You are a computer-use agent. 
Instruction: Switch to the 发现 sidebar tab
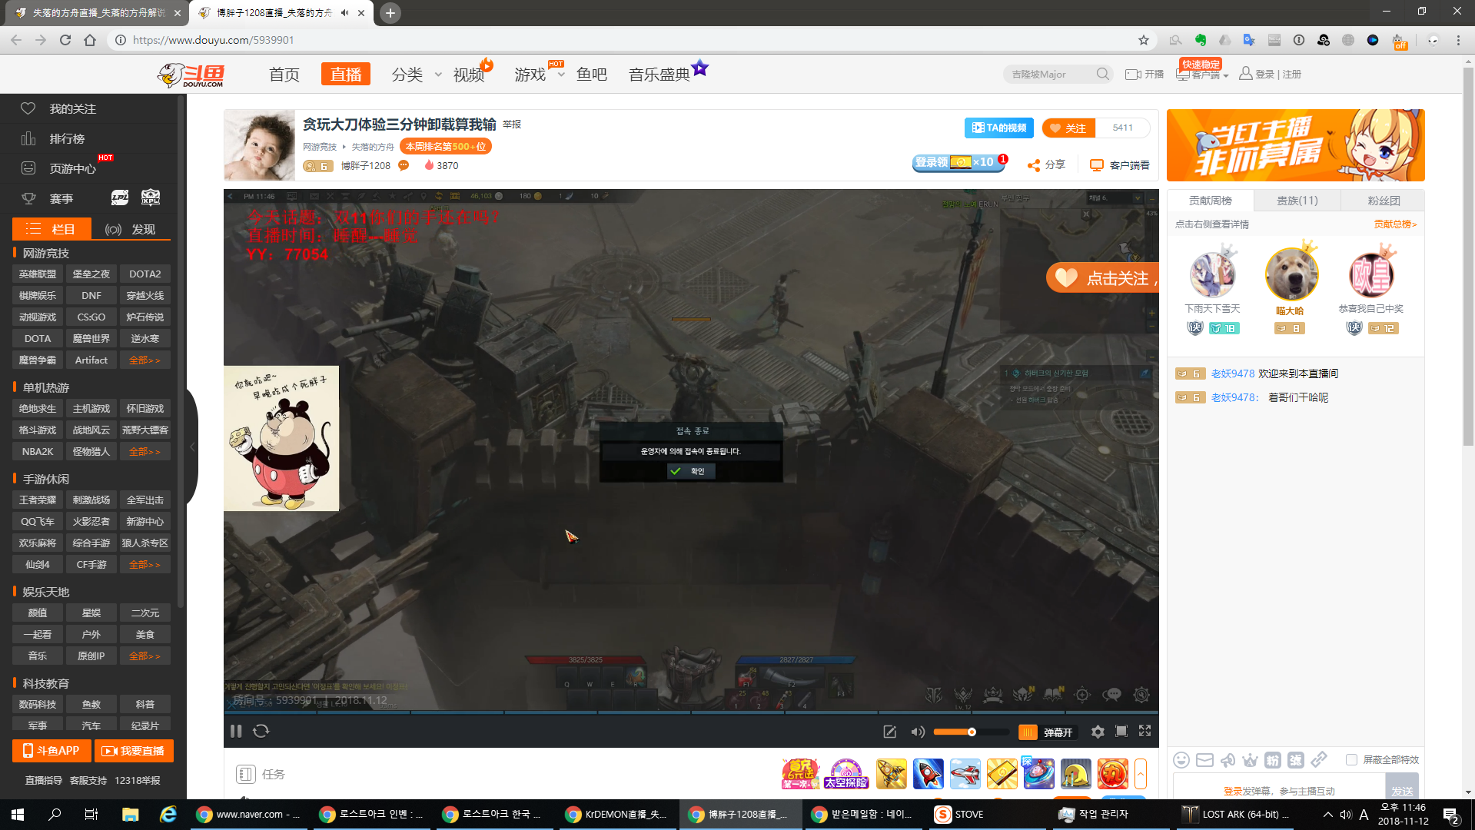(131, 229)
